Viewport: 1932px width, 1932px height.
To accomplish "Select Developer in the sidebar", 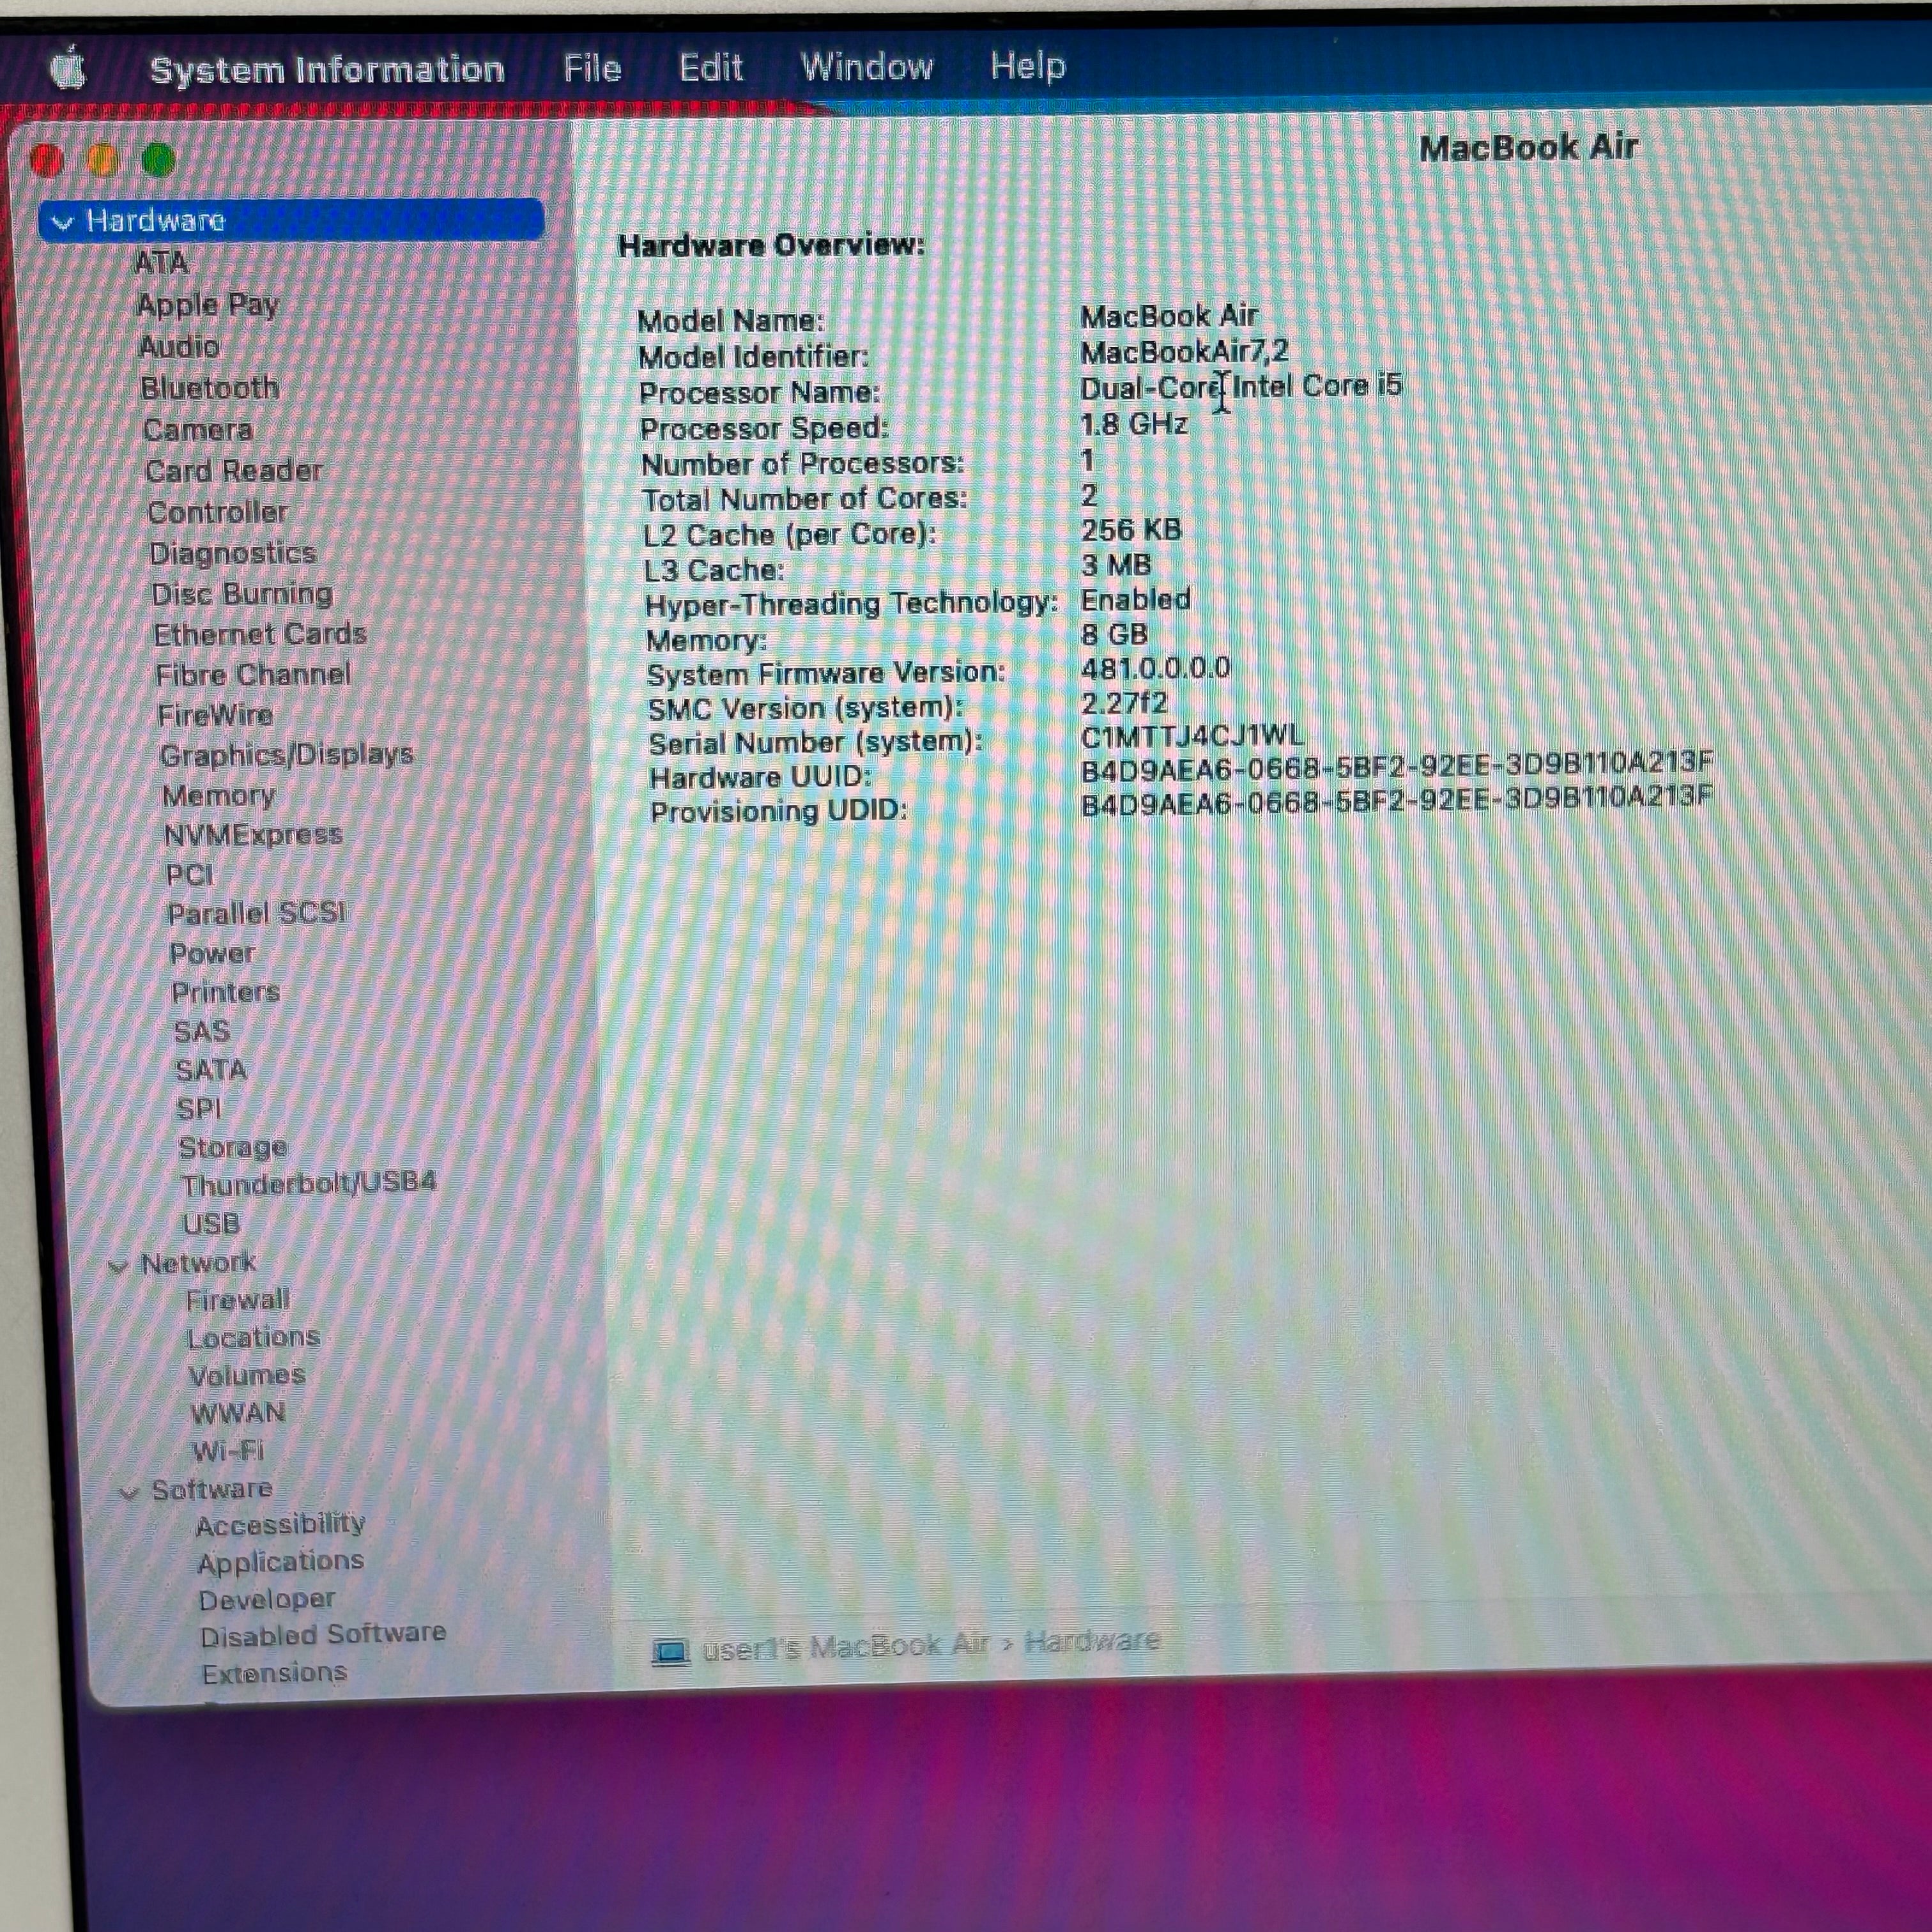I will pos(267,1600).
